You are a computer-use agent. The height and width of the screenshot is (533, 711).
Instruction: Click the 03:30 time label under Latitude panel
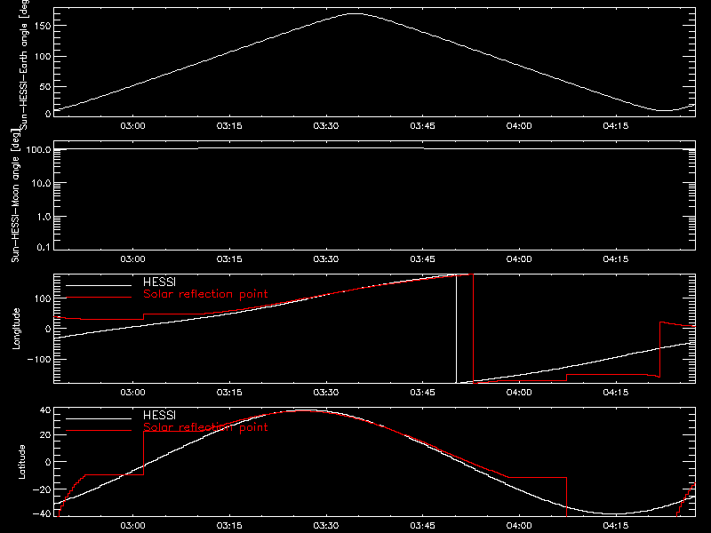tap(325, 525)
